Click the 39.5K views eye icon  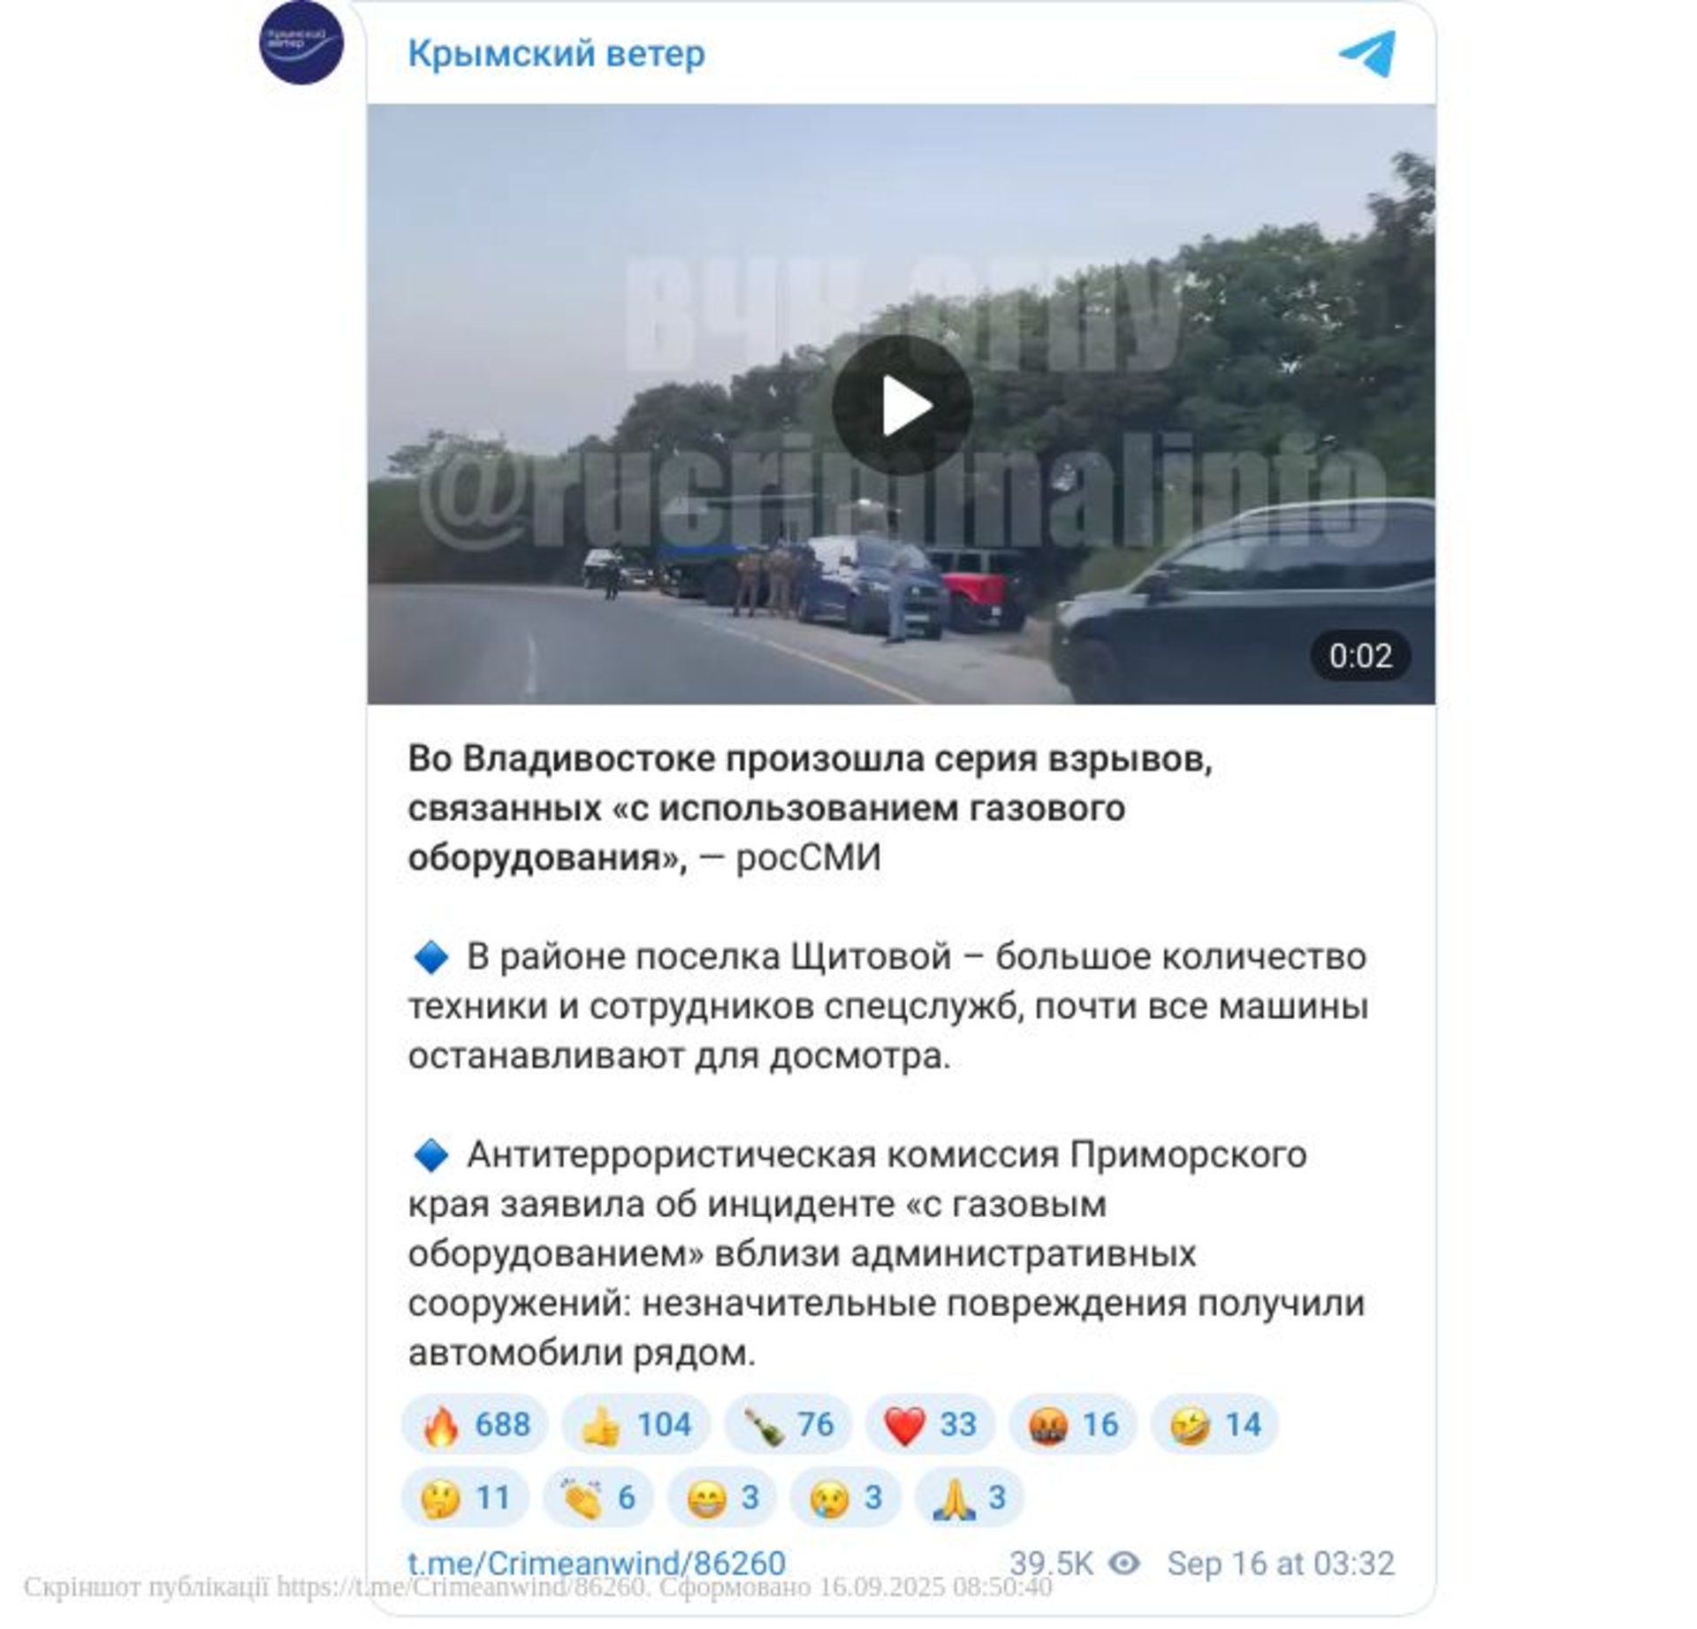(x=1124, y=1564)
